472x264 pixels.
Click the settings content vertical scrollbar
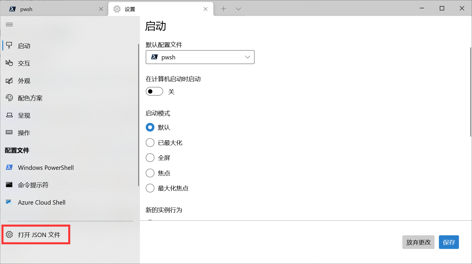(x=471, y=92)
